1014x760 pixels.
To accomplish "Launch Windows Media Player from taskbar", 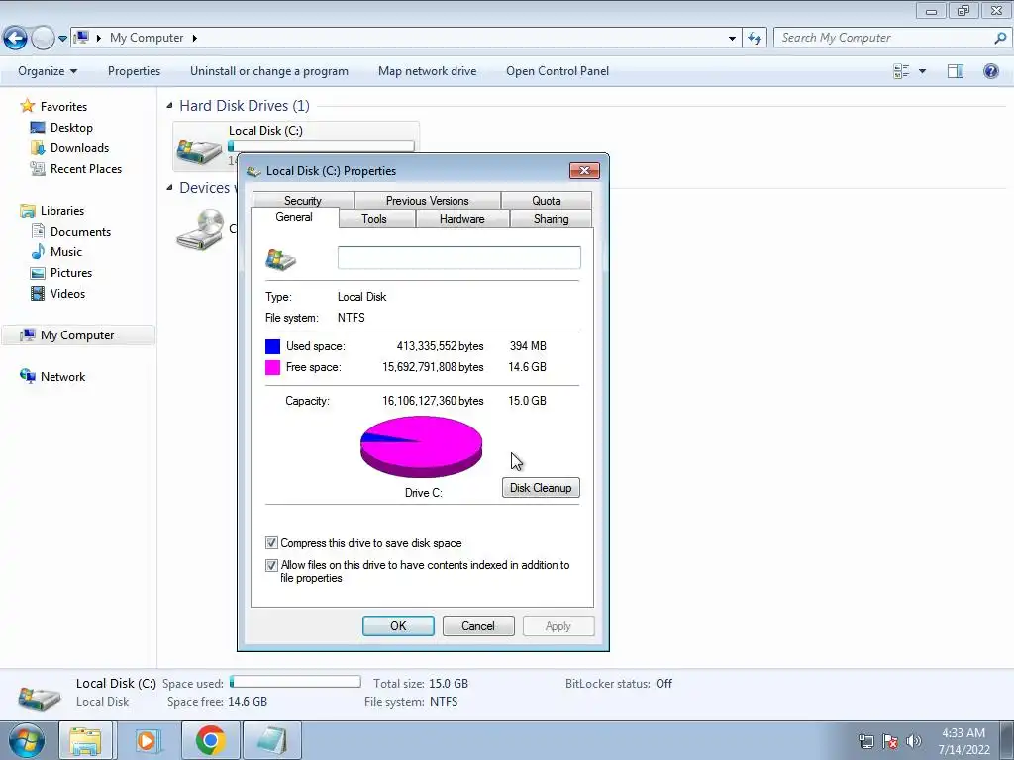I will [x=147, y=740].
